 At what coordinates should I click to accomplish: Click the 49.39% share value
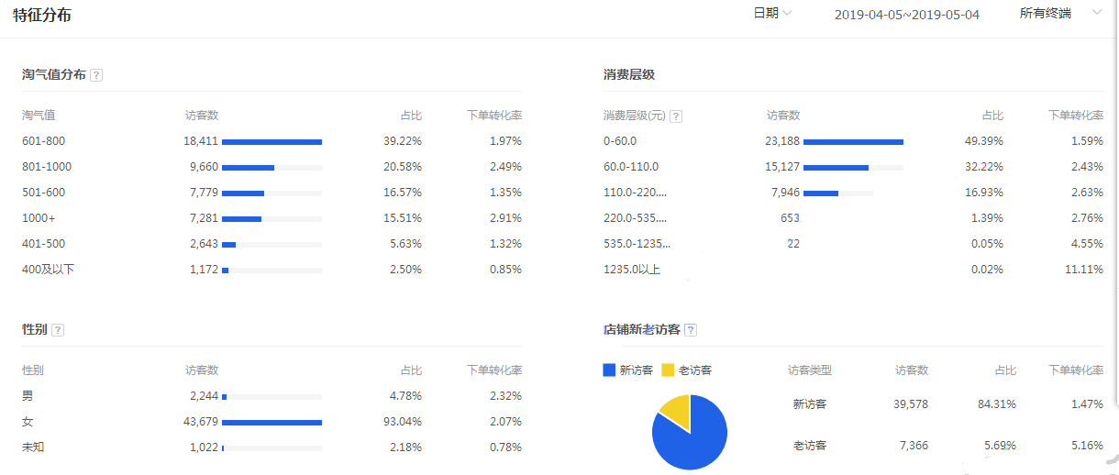[984, 141]
